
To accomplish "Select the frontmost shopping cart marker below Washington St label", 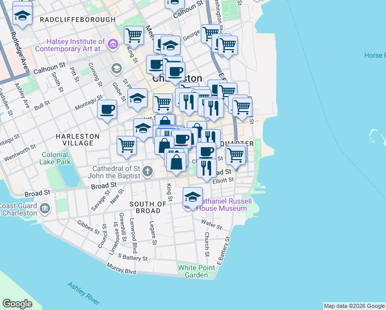I will click(x=228, y=45).
